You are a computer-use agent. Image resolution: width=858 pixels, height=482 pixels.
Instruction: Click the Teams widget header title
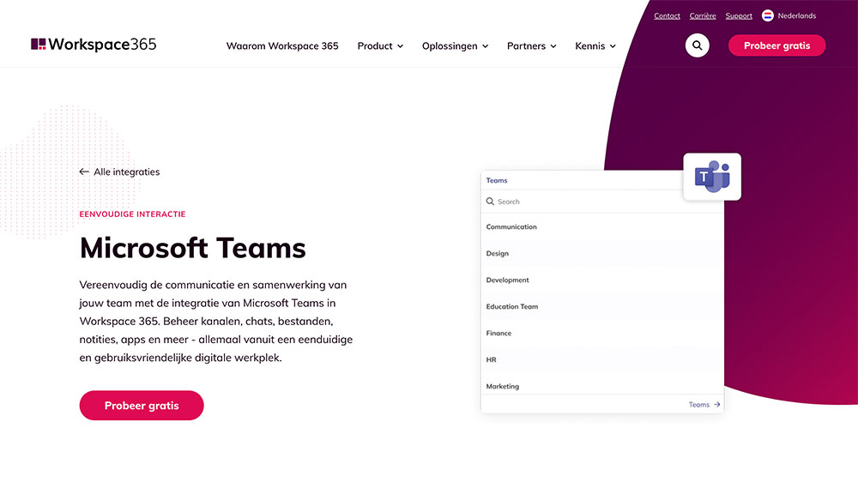point(496,180)
